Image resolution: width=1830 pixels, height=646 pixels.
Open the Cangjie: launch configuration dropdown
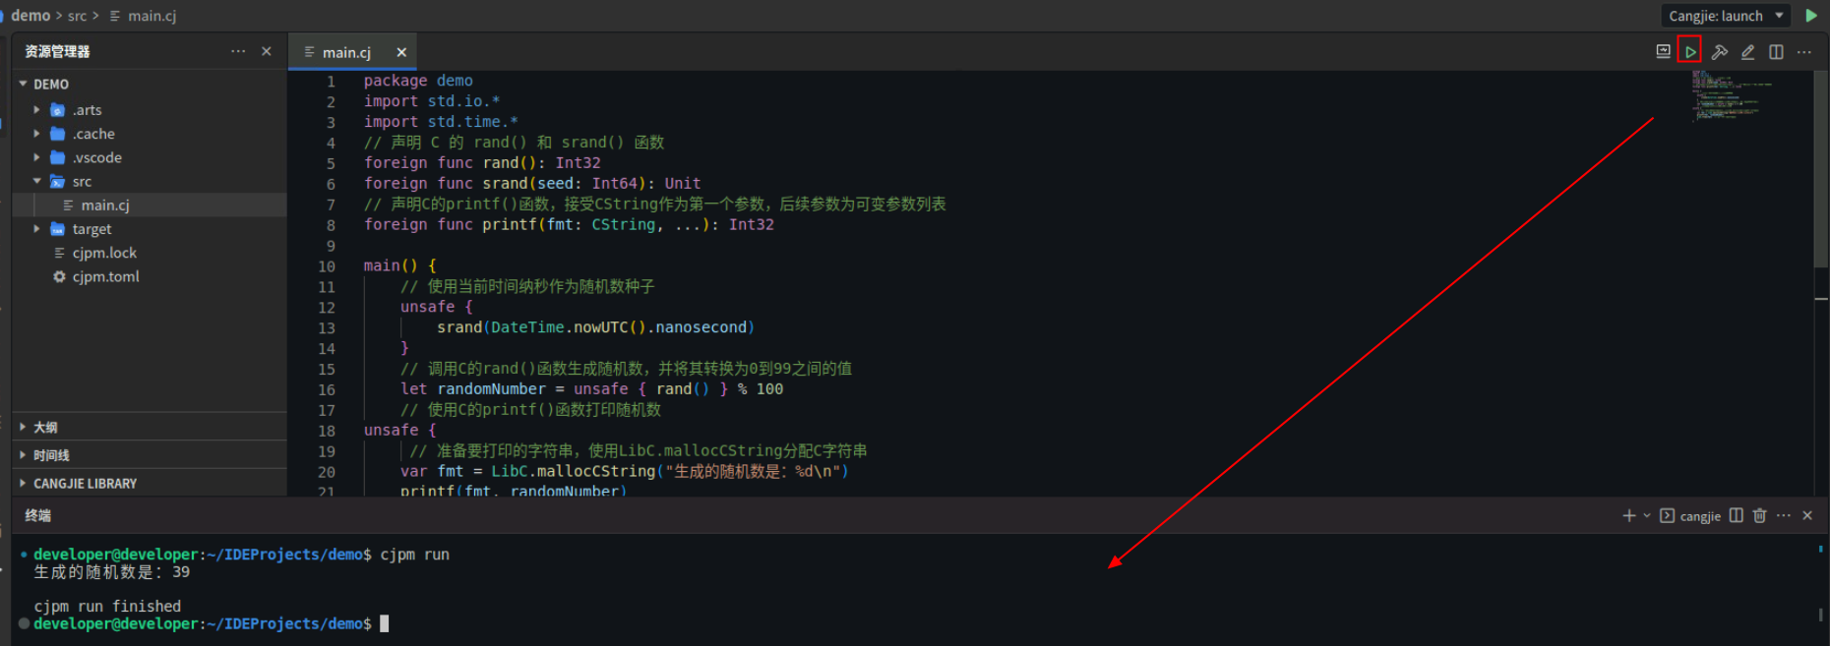(x=1725, y=16)
